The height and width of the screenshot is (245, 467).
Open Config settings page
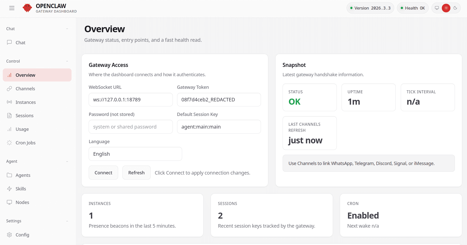[x=37, y=235]
